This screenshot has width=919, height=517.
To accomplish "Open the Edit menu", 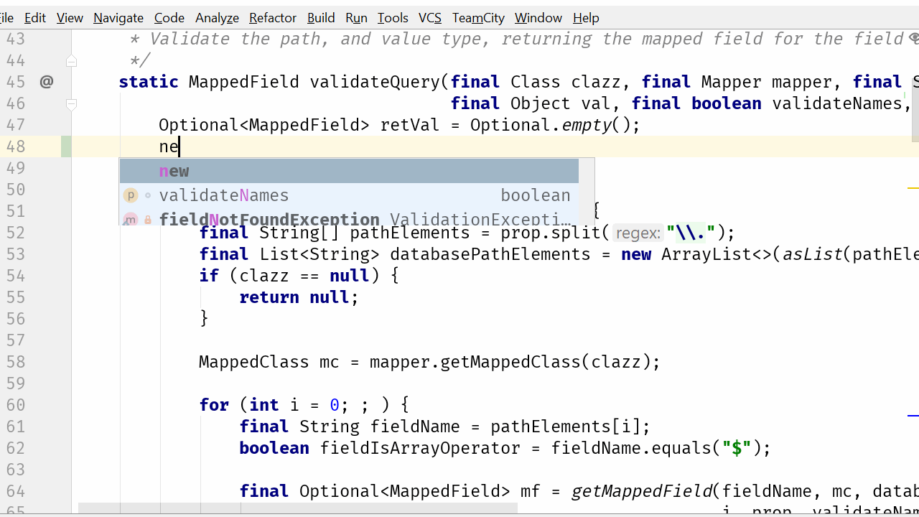I will coord(35,18).
